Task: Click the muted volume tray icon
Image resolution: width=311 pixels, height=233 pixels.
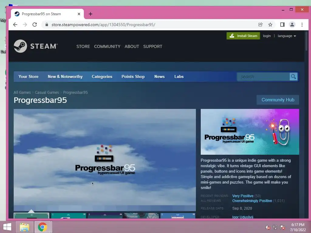Action: point(268,227)
